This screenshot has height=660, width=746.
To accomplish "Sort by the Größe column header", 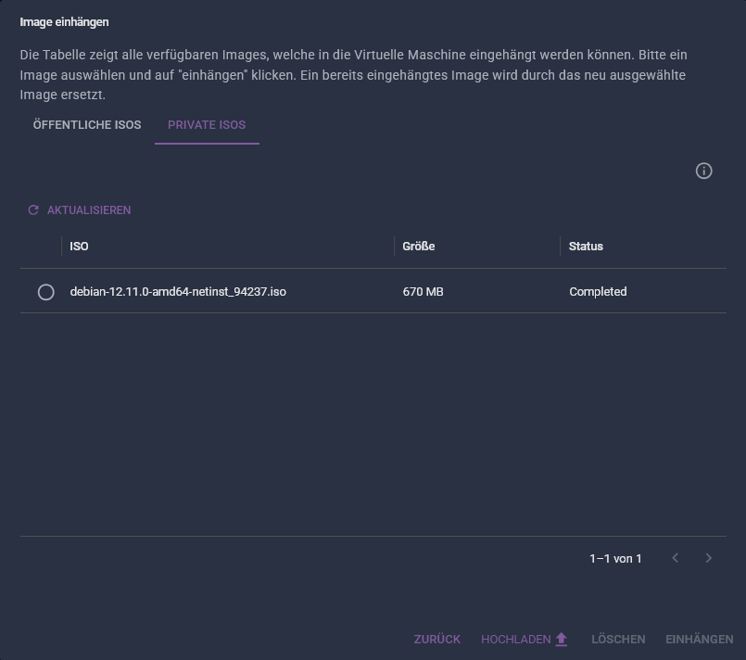I will coord(419,246).
